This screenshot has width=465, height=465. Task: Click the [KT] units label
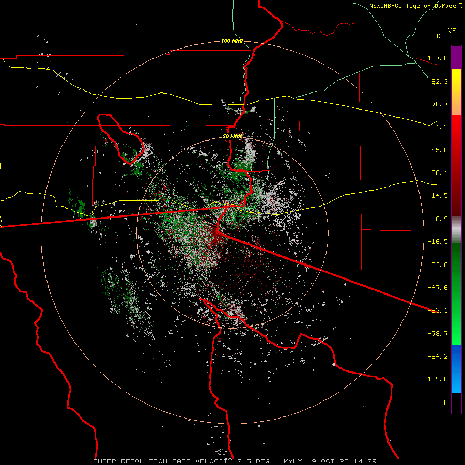pos(441,36)
